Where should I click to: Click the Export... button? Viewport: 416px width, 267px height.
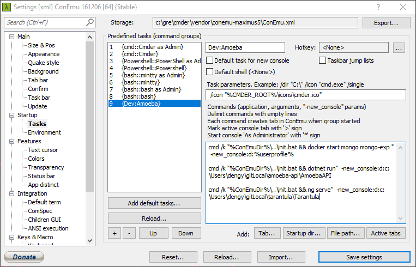click(386, 23)
